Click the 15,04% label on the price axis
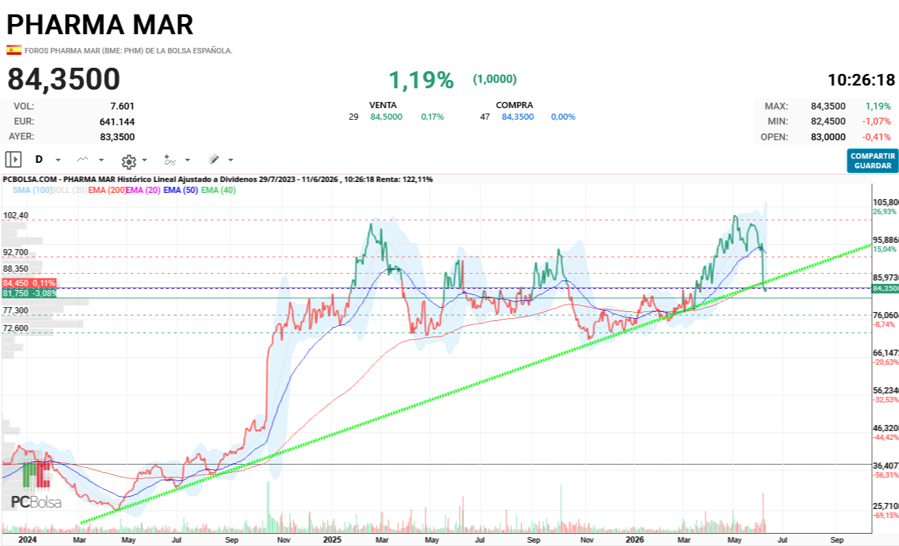 click(x=885, y=250)
